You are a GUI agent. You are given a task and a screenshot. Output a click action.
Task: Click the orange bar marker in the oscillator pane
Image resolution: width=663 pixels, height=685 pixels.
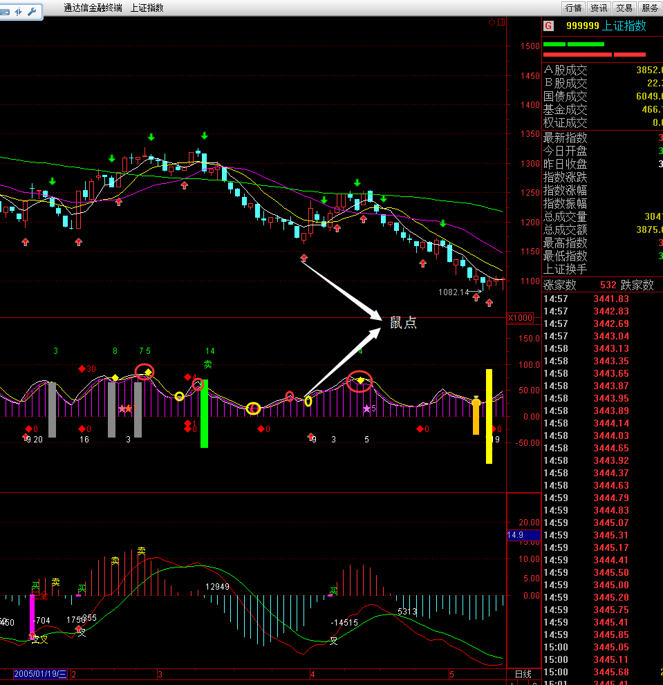pos(476,416)
